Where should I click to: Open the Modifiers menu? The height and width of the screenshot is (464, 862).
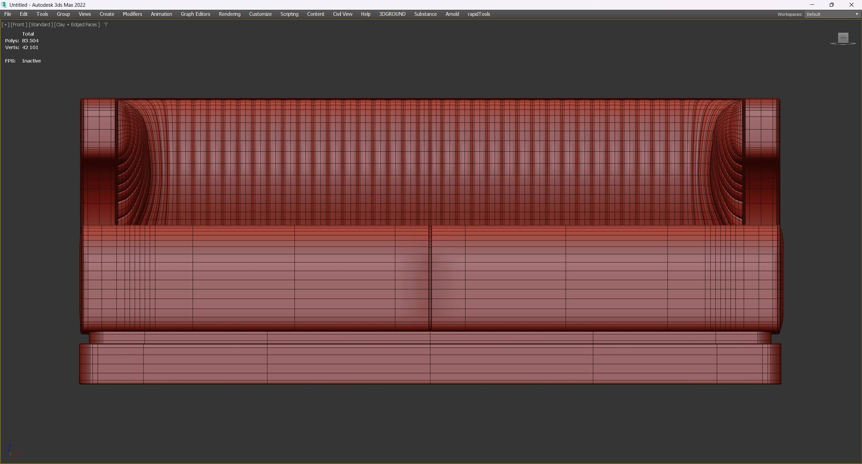(x=132, y=14)
